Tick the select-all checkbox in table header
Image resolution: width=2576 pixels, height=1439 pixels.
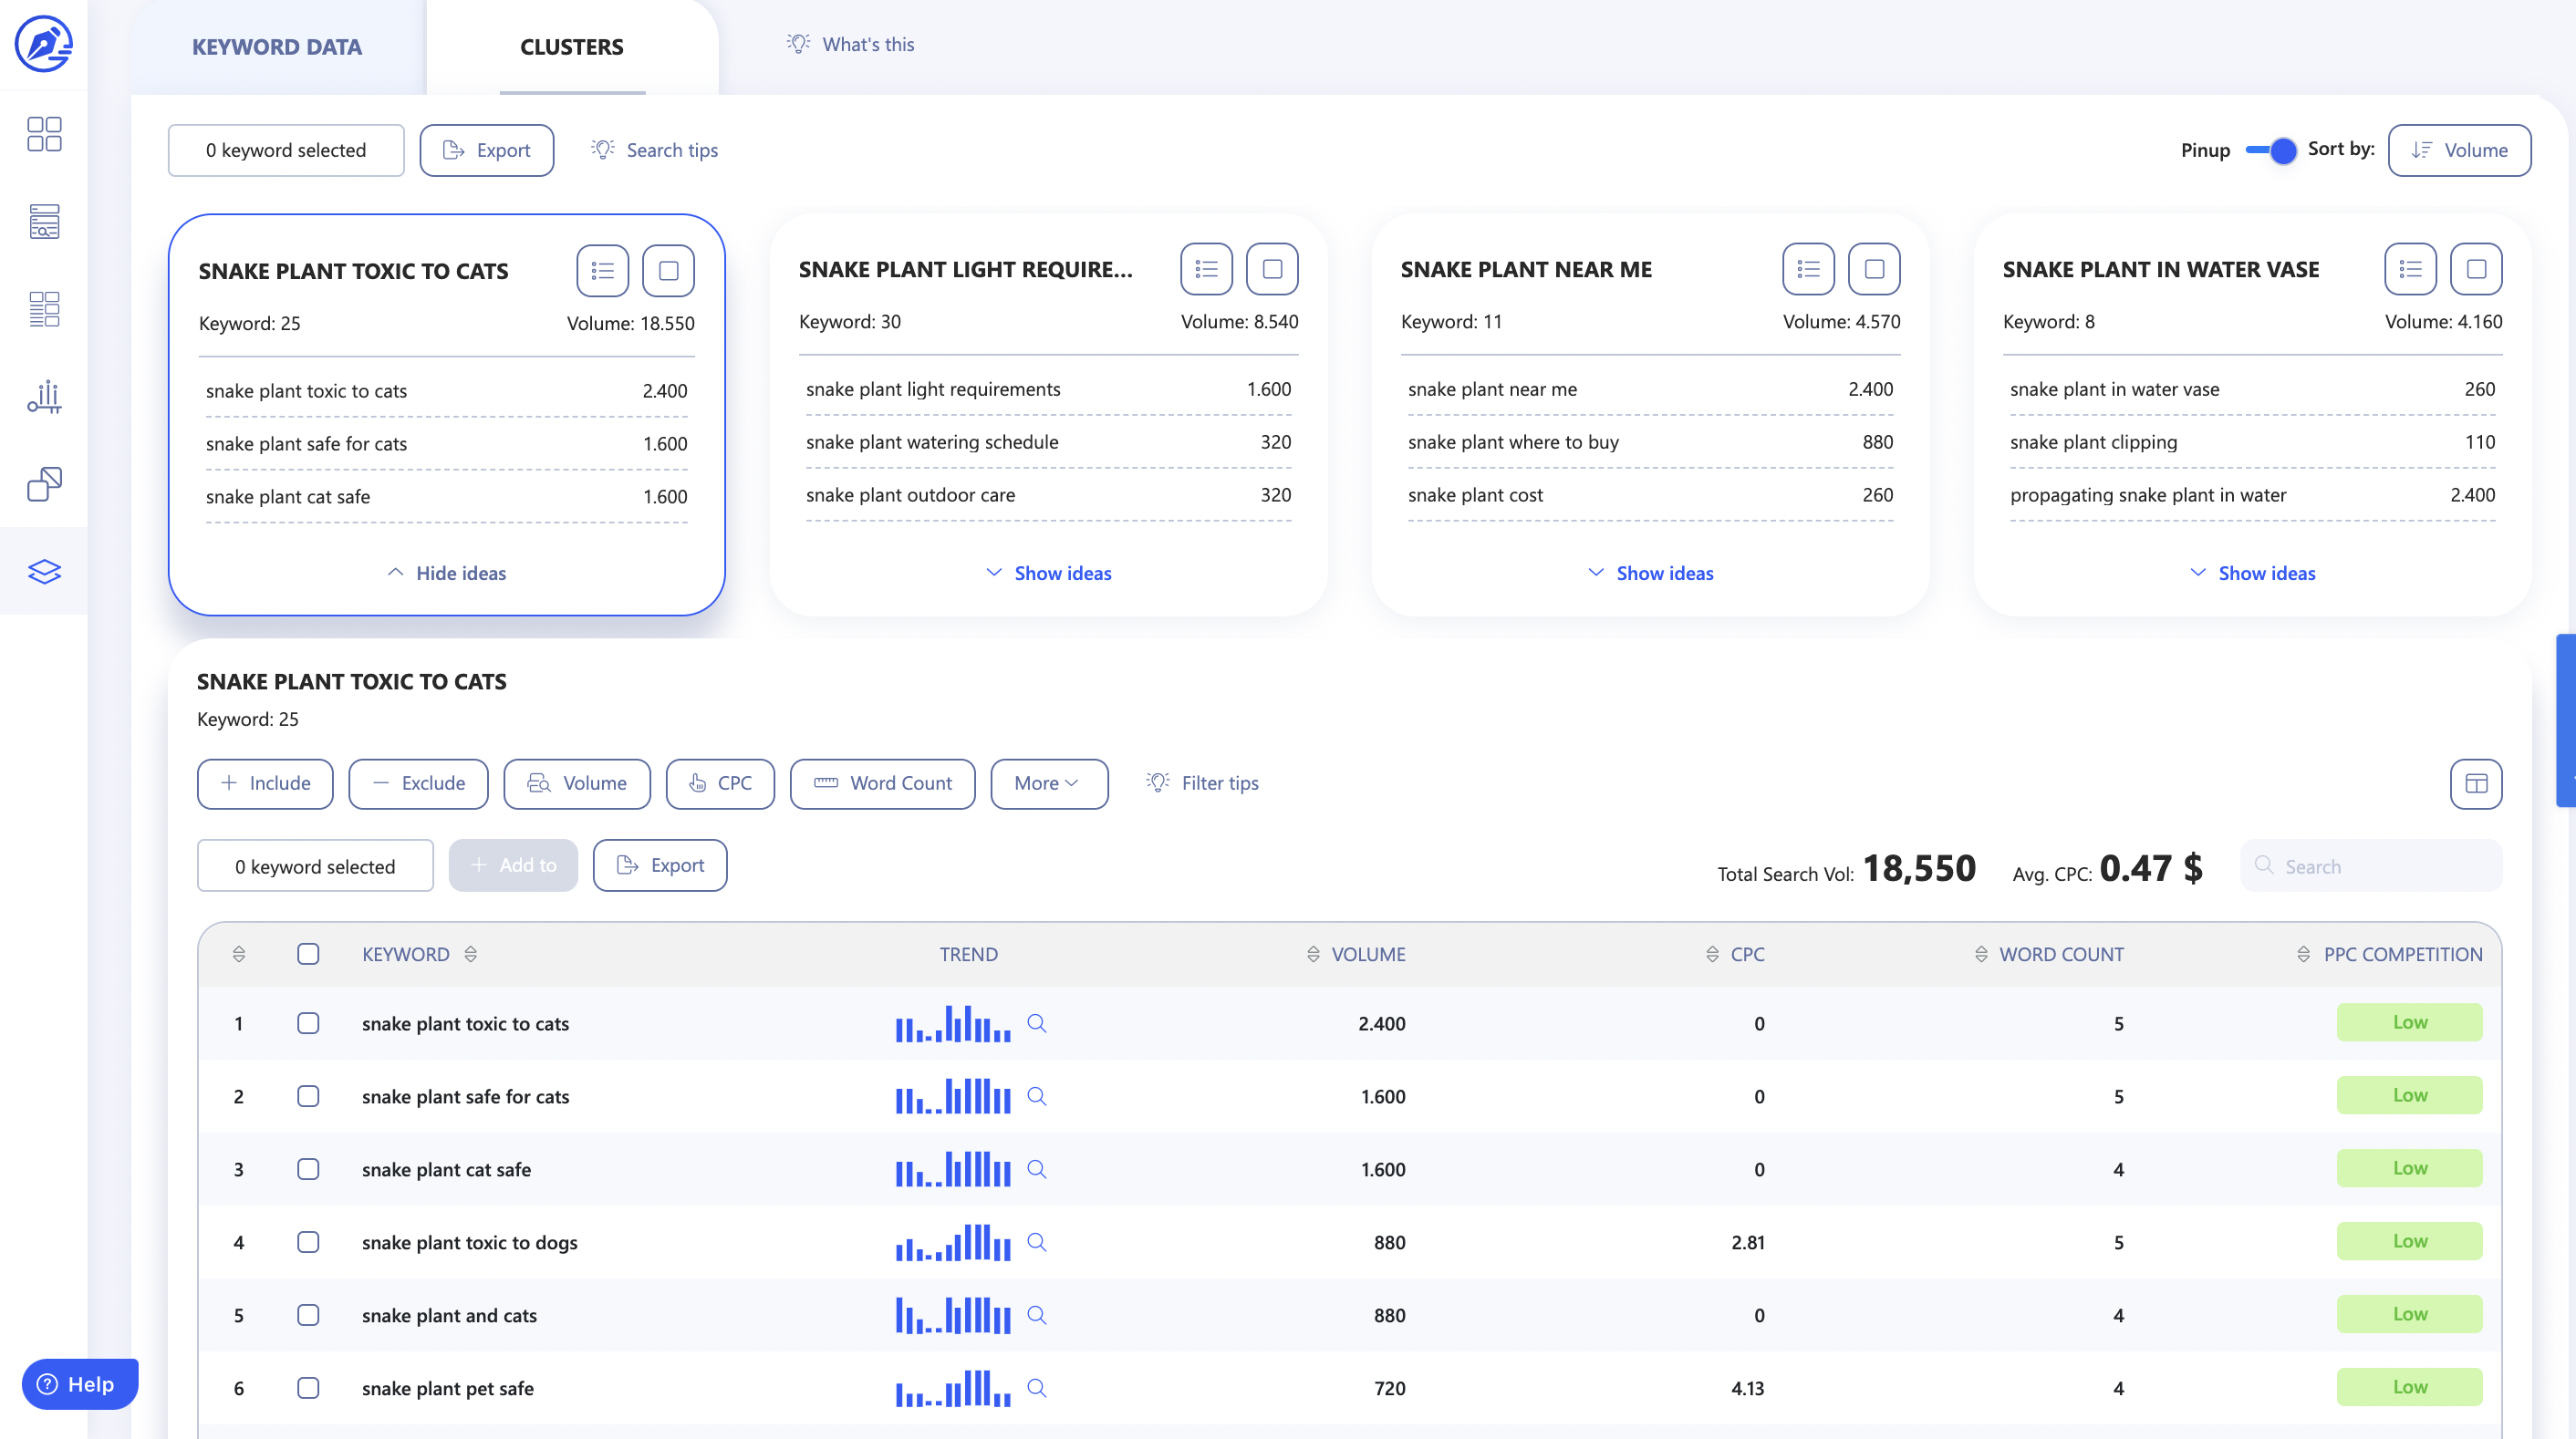pos(308,953)
